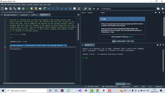Open the File menu
The image size is (165, 93).
pyautogui.click(x=2, y=5)
